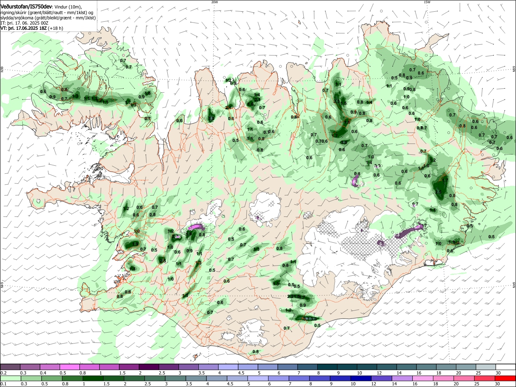The height and width of the screenshot is (387, 516).
Task: Pick the 3–3.5 violet snow scale swatch
Action: click(188, 367)
